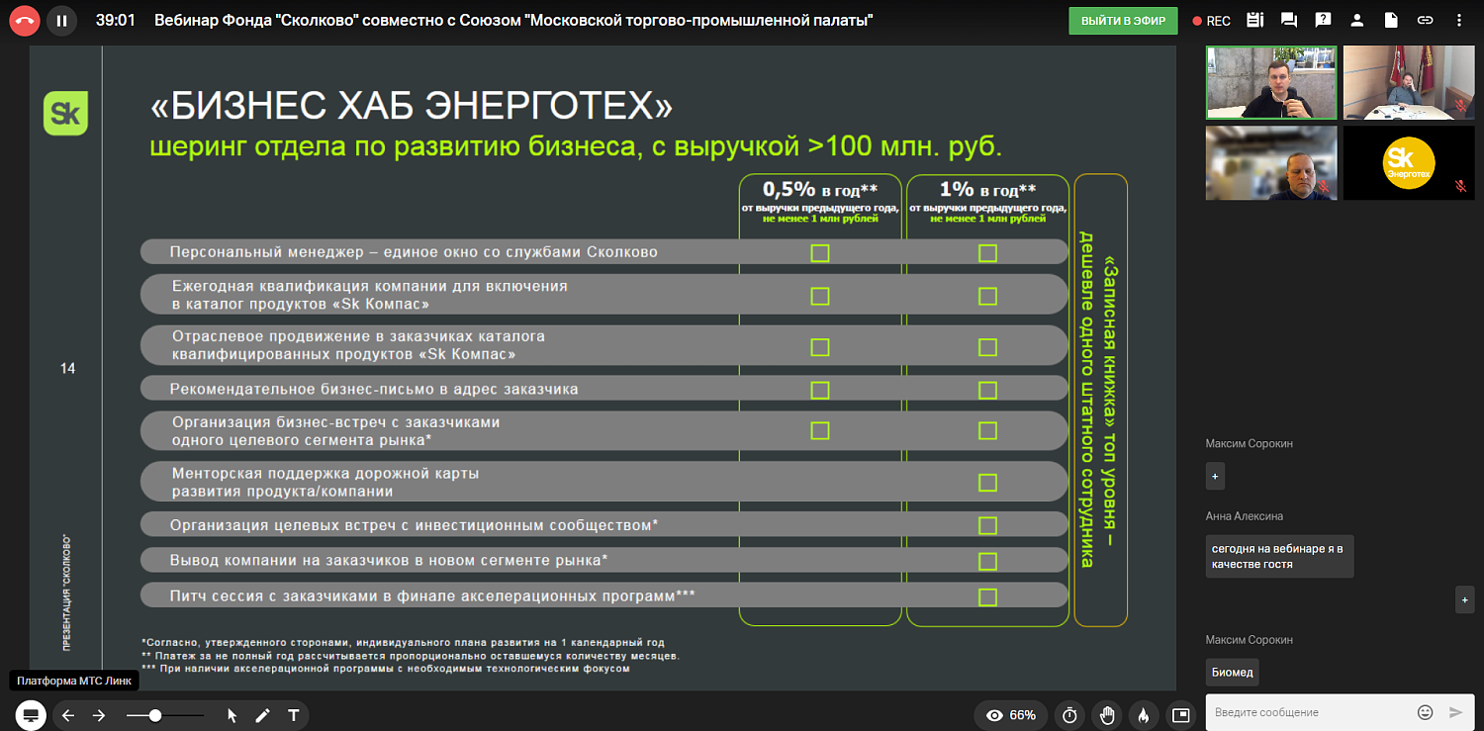This screenshot has height=731, width=1484.
Task: Click the Платформа МТС Линк label
Action: coord(72,681)
